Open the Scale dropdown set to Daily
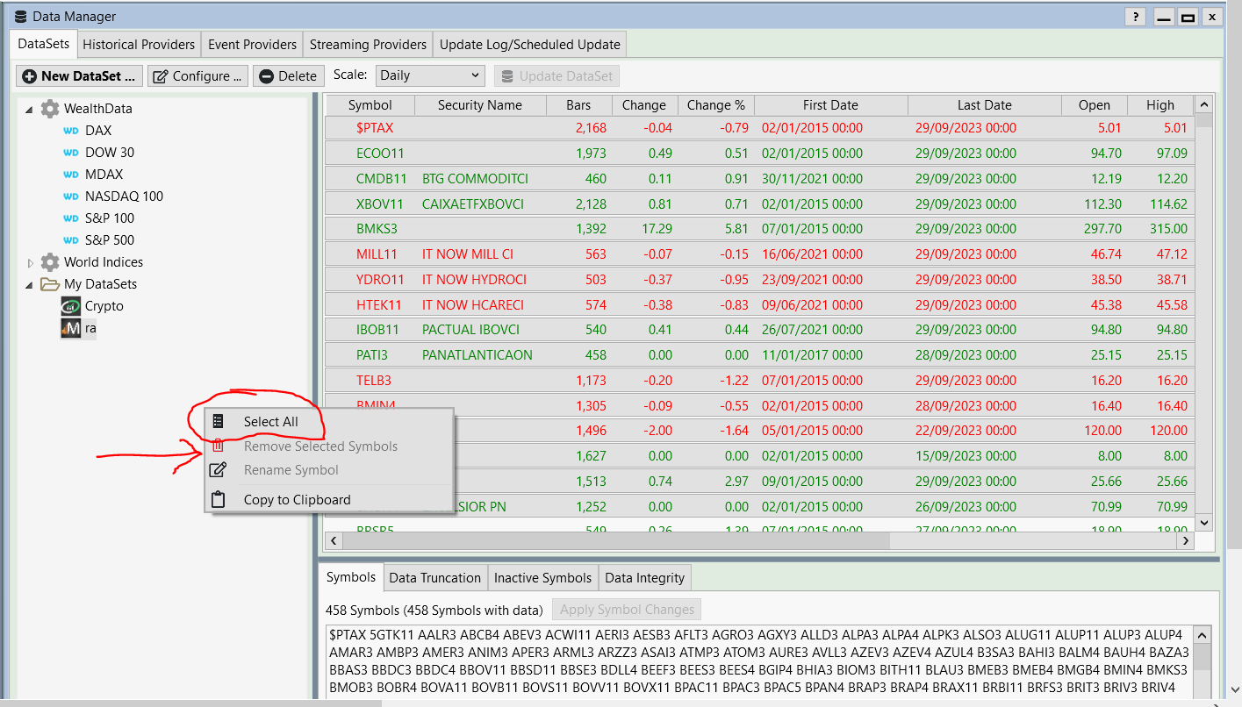Image resolution: width=1242 pixels, height=707 pixels. (x=430, y=75)
